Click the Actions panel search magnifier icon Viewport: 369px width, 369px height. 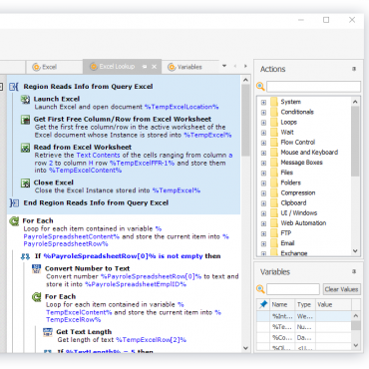click(260, 87)
